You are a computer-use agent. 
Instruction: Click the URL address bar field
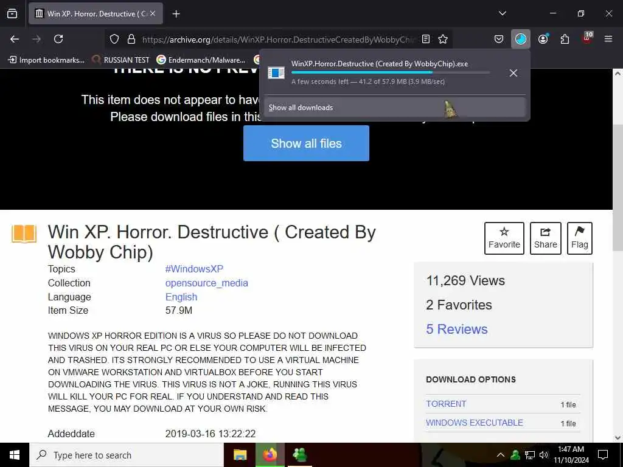point(278,39)
